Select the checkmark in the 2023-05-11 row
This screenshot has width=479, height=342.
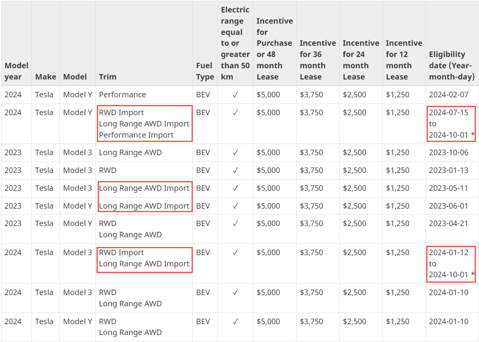pos(235,188)
